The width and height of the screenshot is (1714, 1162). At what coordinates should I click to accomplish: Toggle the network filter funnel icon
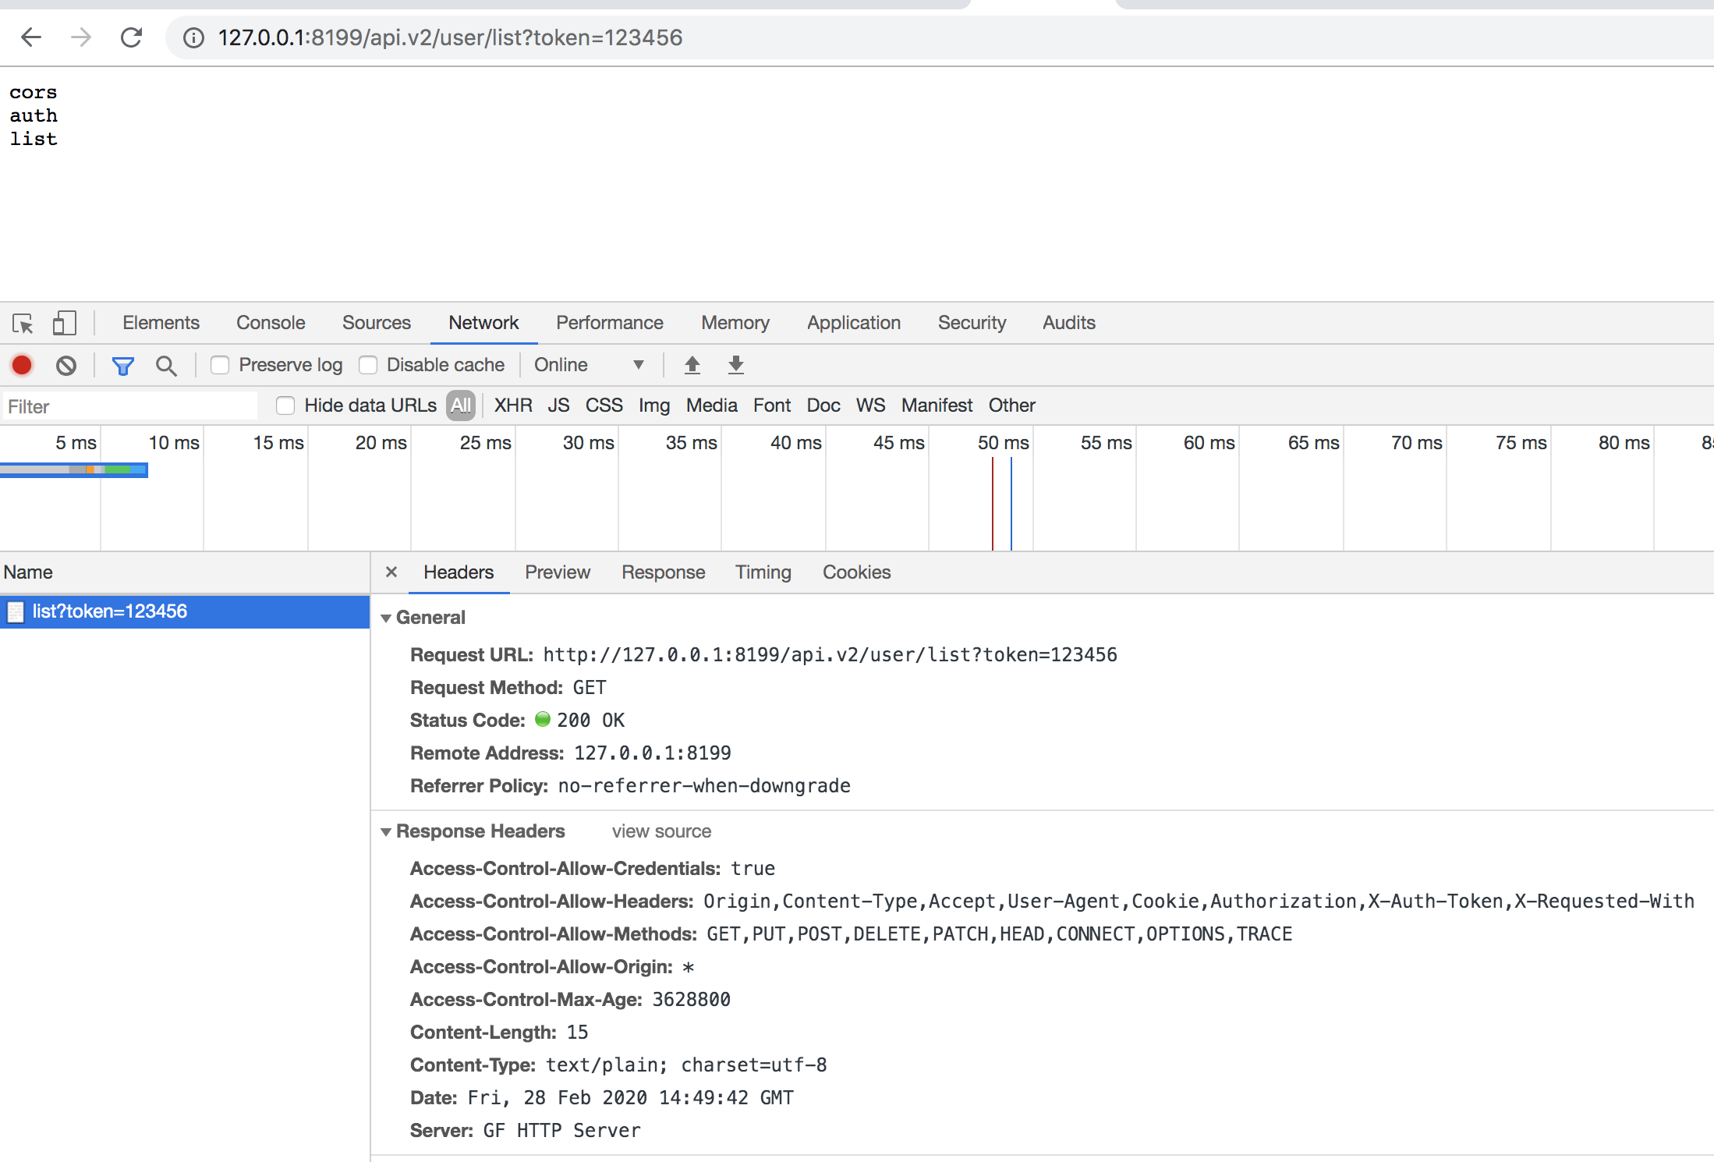tap(122, 365)
